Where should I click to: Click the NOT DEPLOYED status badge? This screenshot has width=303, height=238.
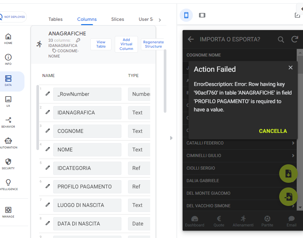[13, 17]
